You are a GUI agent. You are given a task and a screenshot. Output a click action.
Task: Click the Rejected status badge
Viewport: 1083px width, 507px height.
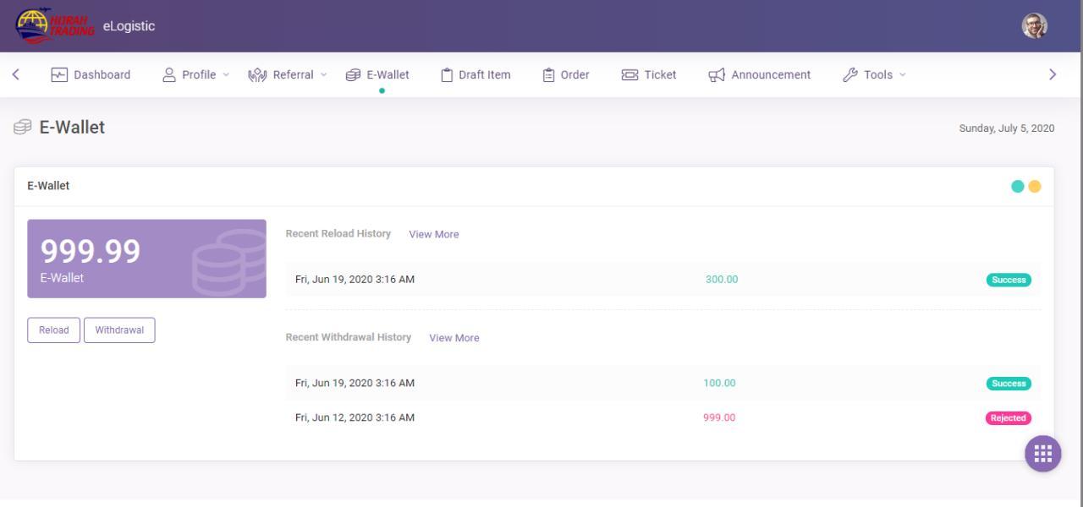(x=1008, y=418)
